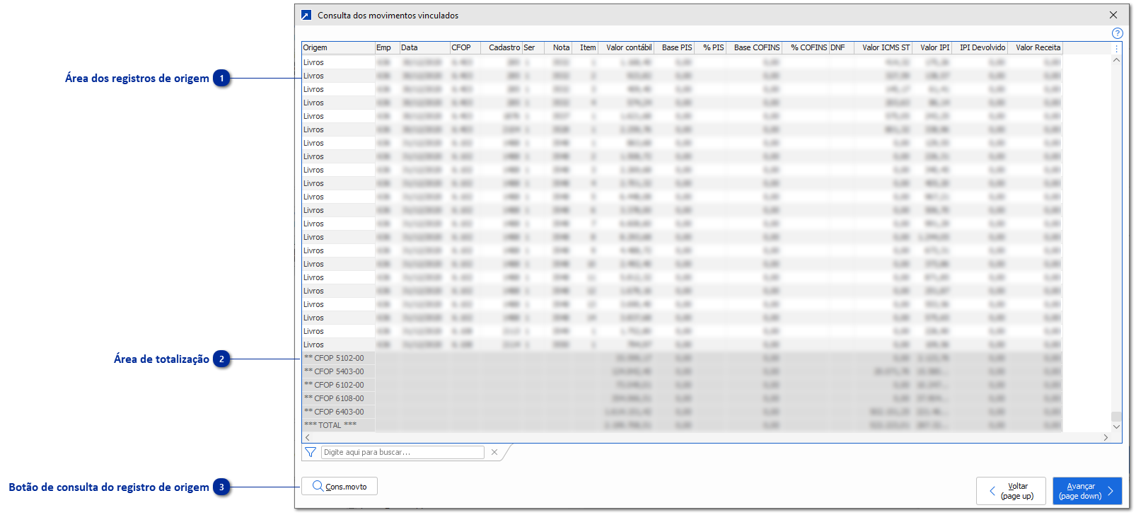Clear the search box with the X icon
Screen dimensions: 1136x515
click(494, 452)
